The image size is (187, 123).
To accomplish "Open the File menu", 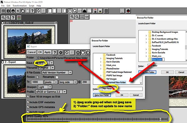I will point(3,6).
